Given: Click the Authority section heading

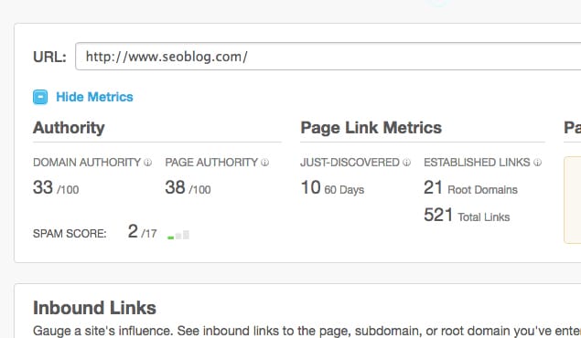Looking at the screenshot, I should pyautogui.click(x=69, y=128).
